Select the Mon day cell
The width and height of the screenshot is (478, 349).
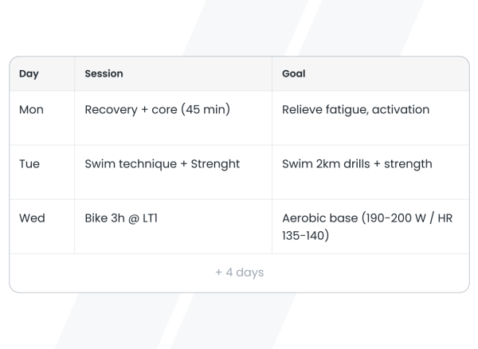30,110
